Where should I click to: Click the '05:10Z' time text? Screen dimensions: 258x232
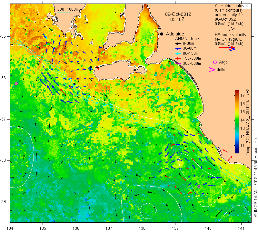[x=177, y=19]
